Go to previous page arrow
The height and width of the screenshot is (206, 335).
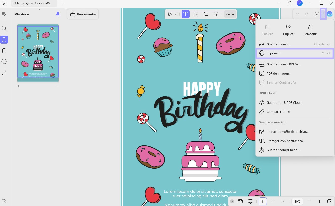tap(273, 201)
